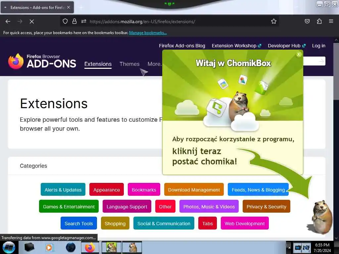Open the ChomikBox Box taskbar icon
The image size is (339, 254).
[x=112, y=247]
